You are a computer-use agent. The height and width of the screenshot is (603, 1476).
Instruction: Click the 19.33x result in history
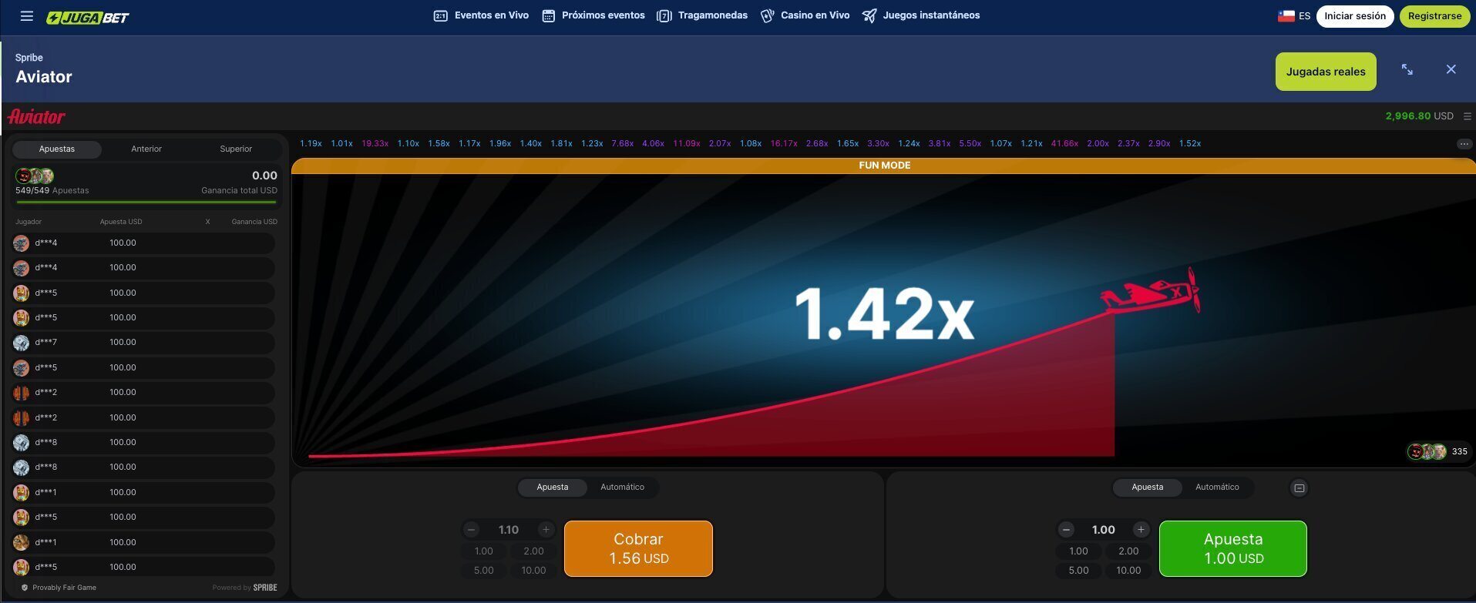pos(375,143)
